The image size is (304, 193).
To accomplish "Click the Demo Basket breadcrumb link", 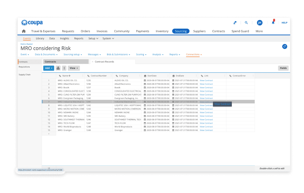I will pos(26,44).
